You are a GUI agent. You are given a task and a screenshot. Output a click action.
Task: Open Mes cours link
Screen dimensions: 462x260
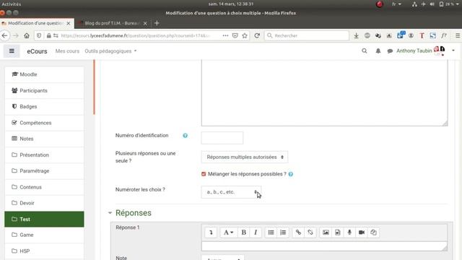click(x=67, y=51)
